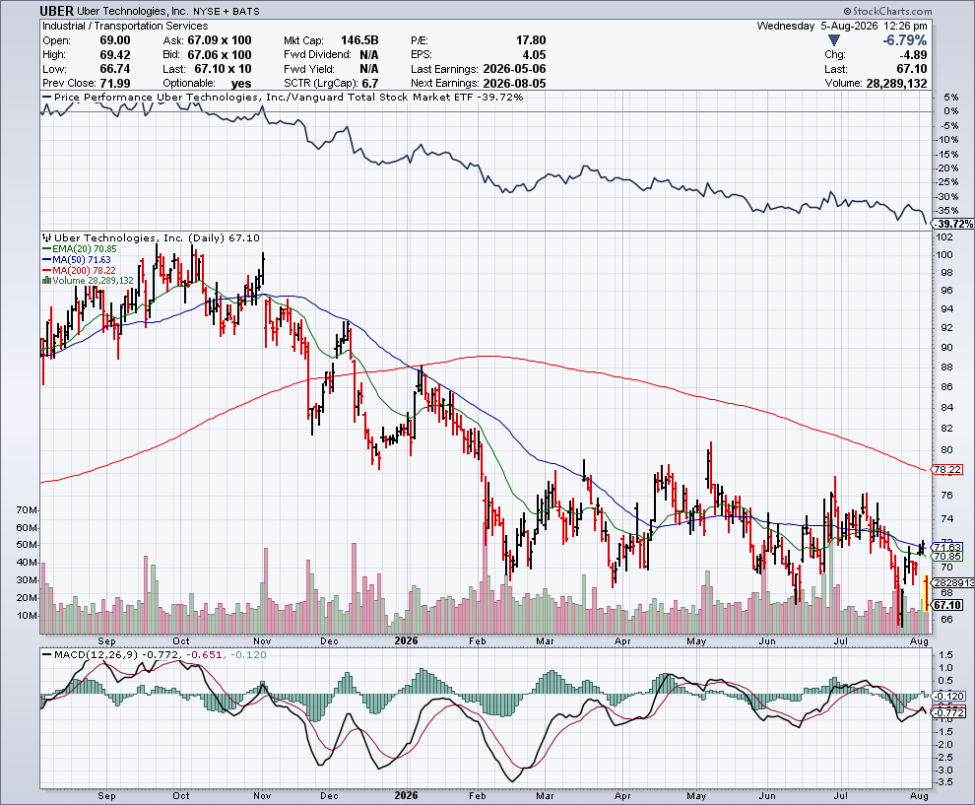Image resolution: width=975 pixels, height=805 pixels.
Task: Click the Nov label on price chart axis
Action: coord(262,640)
